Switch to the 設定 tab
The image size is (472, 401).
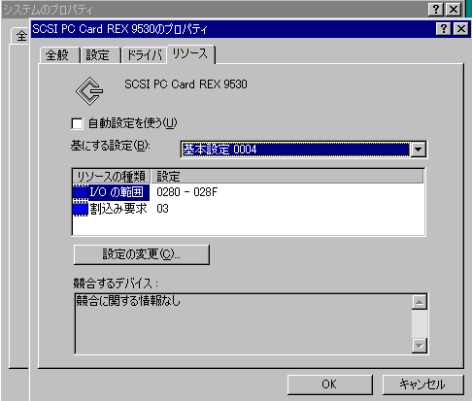click(100, 55)
